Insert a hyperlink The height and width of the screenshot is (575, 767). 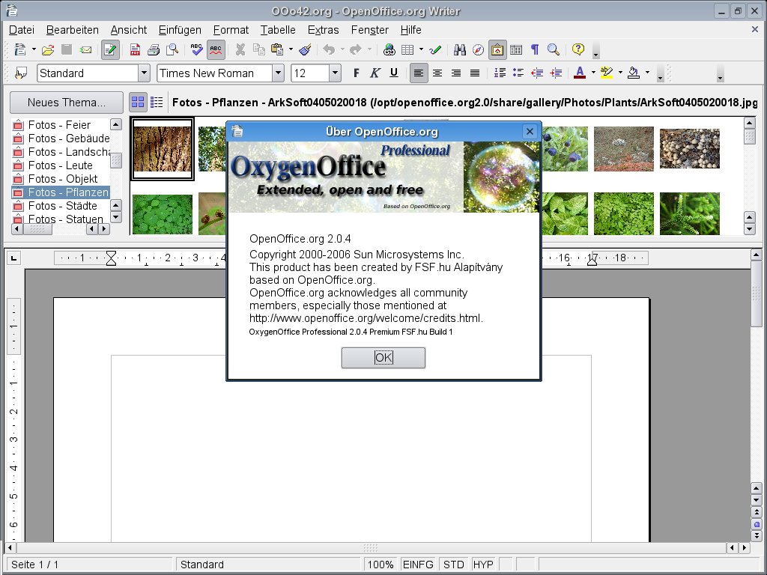pos(389,50)
